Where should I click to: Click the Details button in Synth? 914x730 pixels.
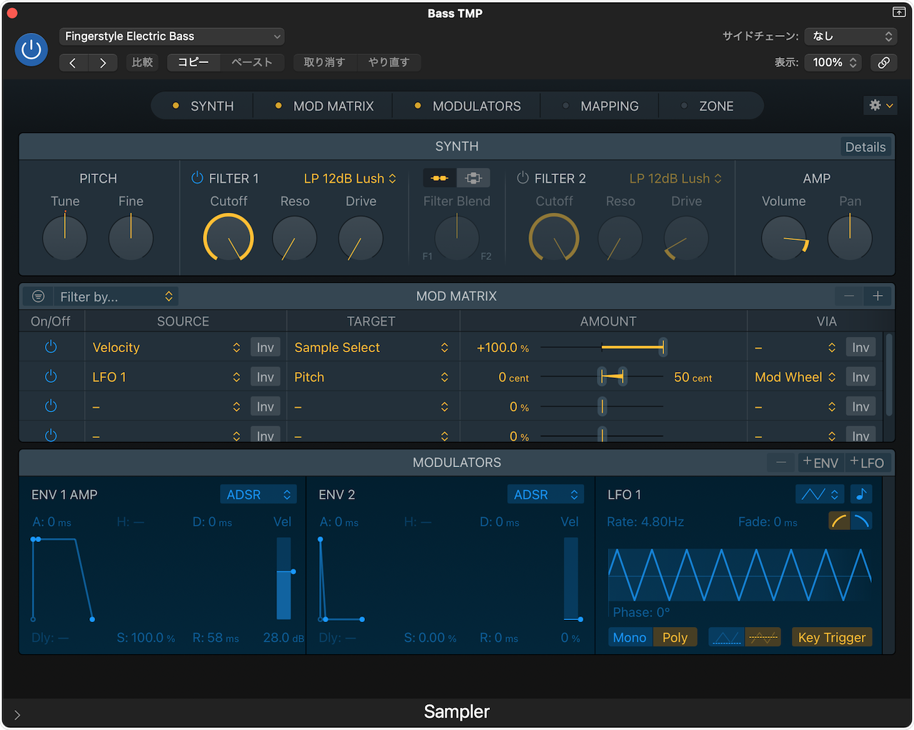[865, 147]
